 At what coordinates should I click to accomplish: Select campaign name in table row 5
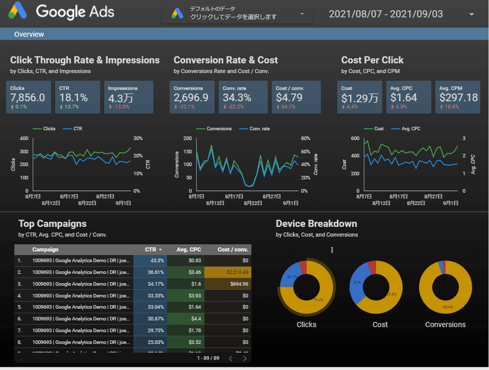pos(81,307)
